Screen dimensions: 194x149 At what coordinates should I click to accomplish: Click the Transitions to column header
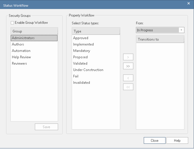click(160, 39)
